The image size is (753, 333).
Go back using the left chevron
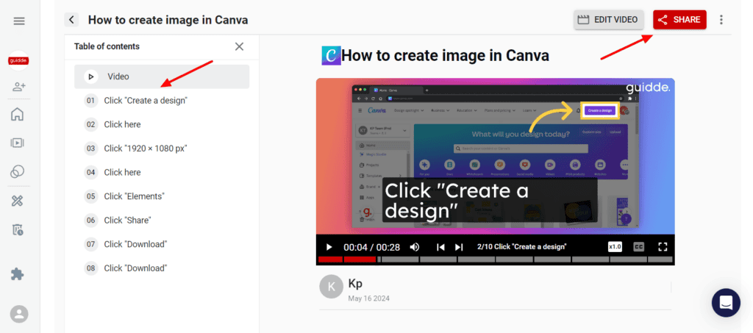point(71,20)
